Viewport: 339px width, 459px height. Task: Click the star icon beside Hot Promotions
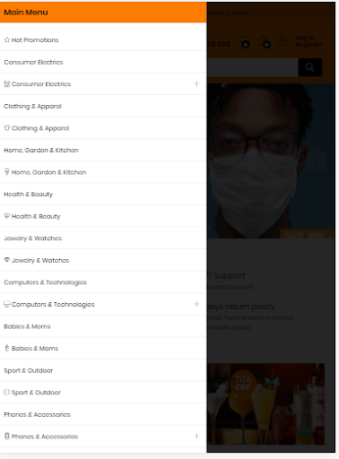click(x=7, y=39)
